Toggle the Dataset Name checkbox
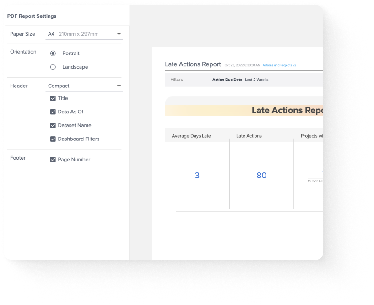The width and height of the screenshot is (374, 305). (x=53, y=125)
